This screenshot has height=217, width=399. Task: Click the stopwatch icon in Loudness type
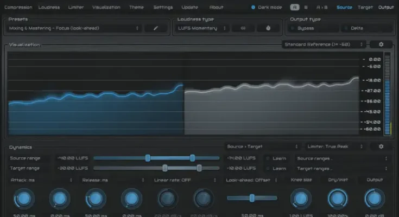tap(268, 28)
